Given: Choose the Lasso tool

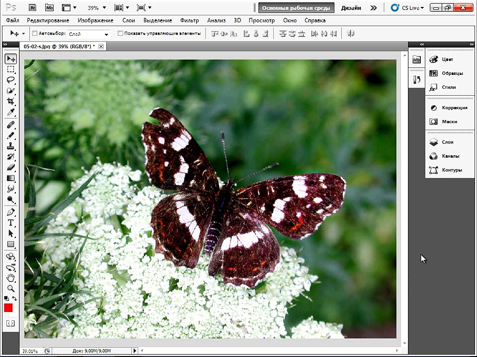Looking at the screenshot, I should coord(10,80).
